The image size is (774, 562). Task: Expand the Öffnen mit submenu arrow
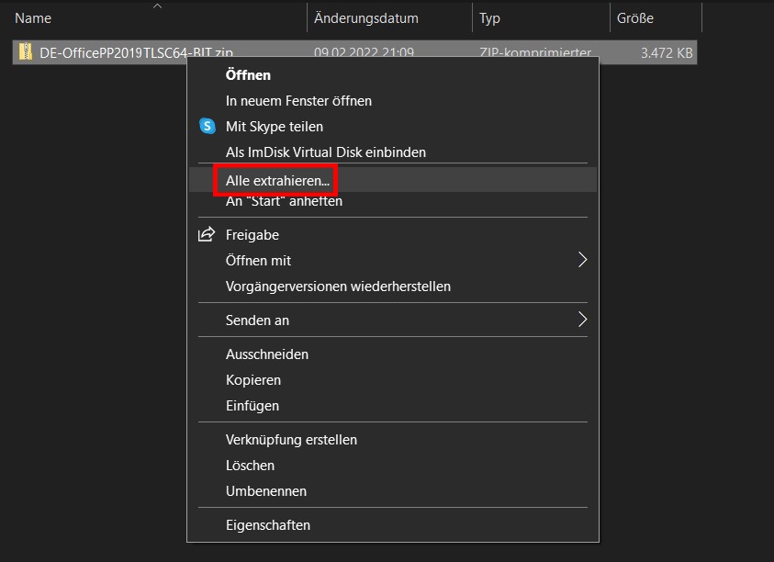tap(582, 260)
